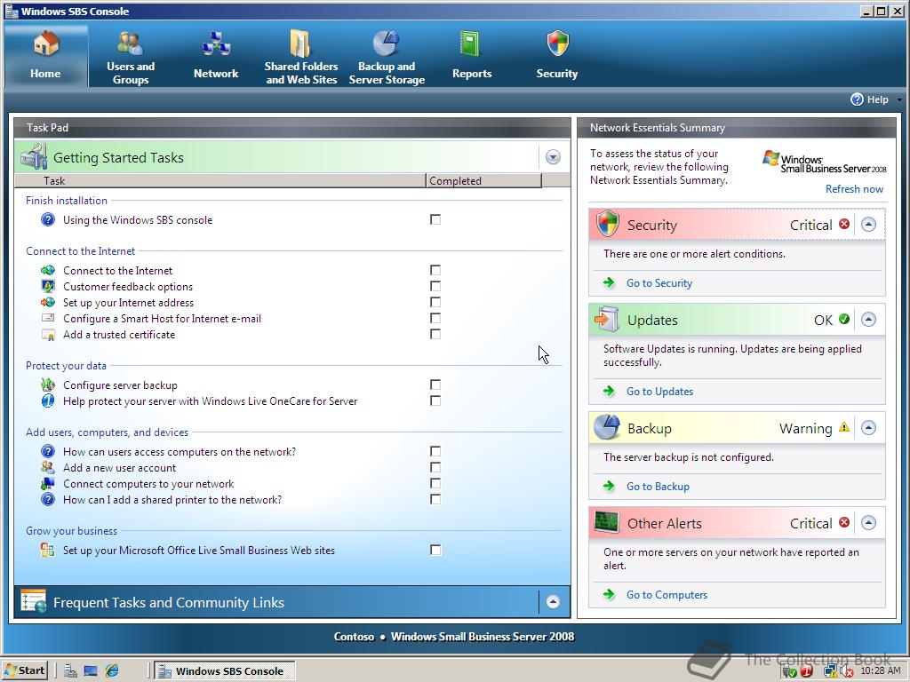Open the Home tab
Image resolution: width=910 pixels, height=682 pixels.
[45, 56]
